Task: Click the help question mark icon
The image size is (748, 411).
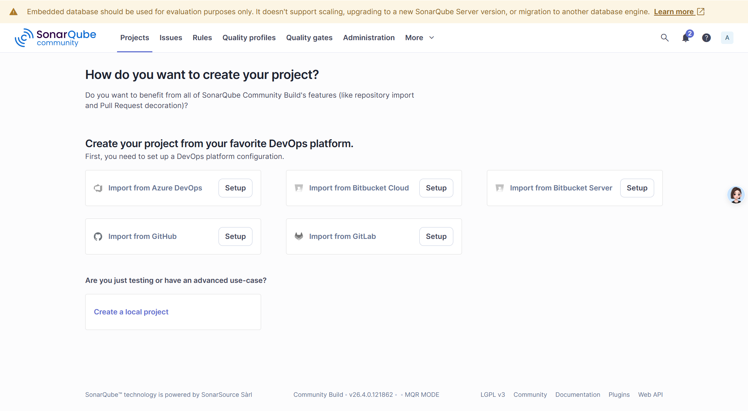Action: pyautogui.click(x=706, y=38)
